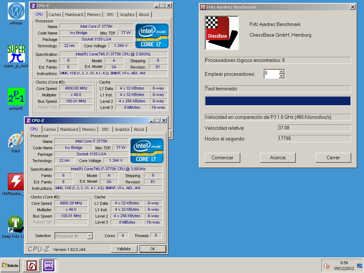
Task: Open About tab in back CPU-Z window
Action: 144,14
